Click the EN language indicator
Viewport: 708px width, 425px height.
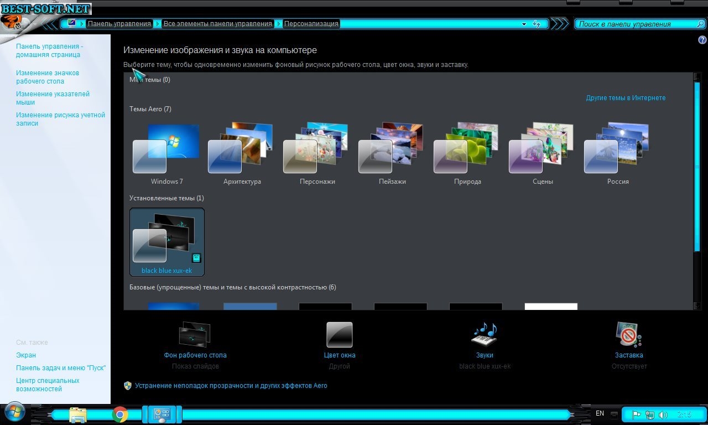[x=600, y=413]
